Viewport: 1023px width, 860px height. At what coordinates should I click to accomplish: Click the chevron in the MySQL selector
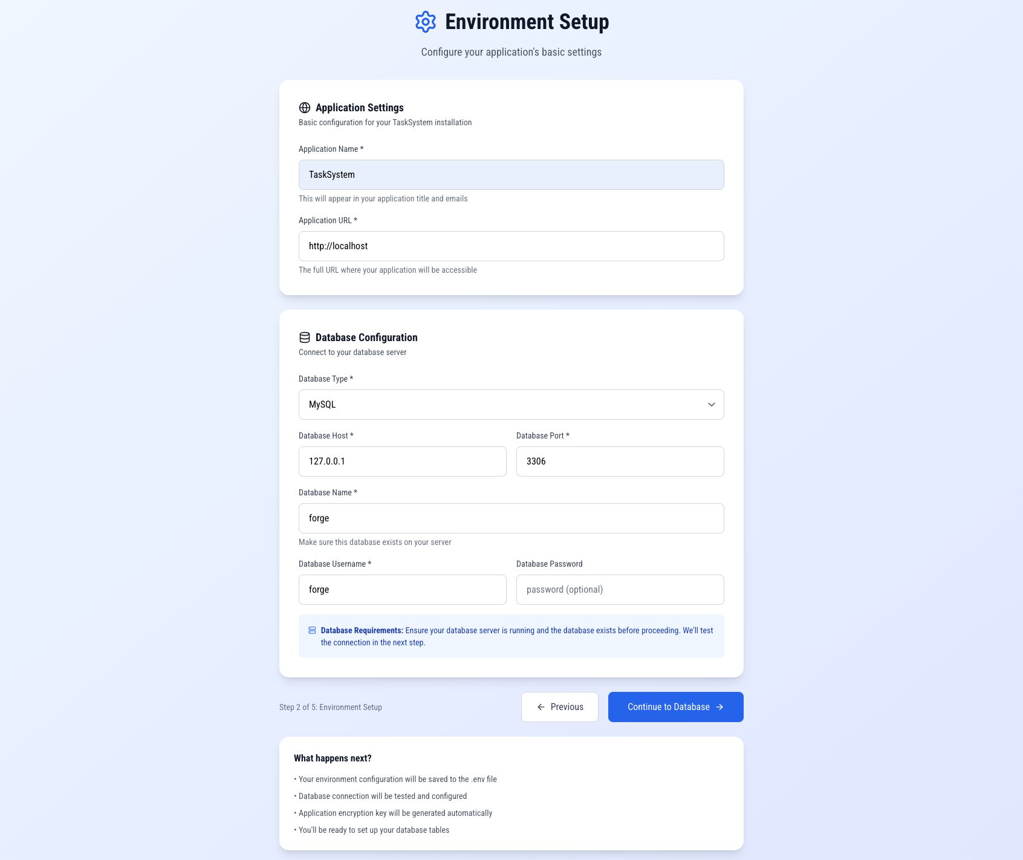click(711, 405)
